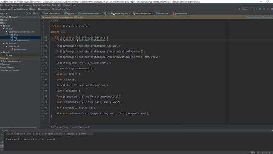Click gutter icon beside unwrap method
This screenshot has height=154, width=273.
pos(46,108)
